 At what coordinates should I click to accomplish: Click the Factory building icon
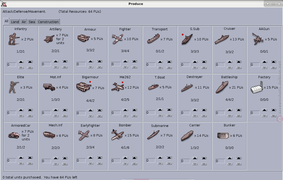click(257, 88)
